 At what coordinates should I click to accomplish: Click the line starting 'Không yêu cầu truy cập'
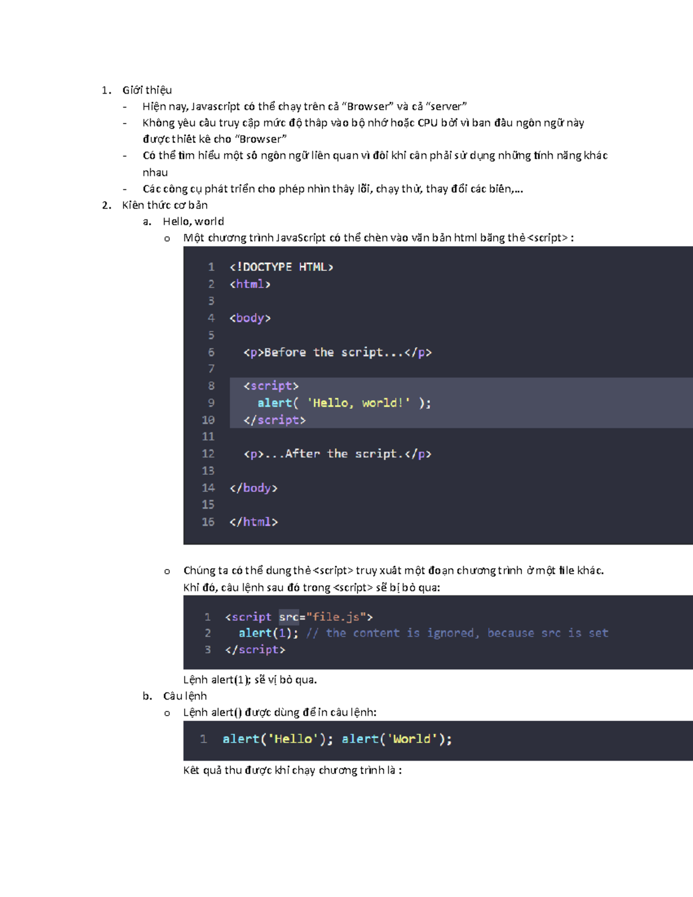click(x=363, y=122)
